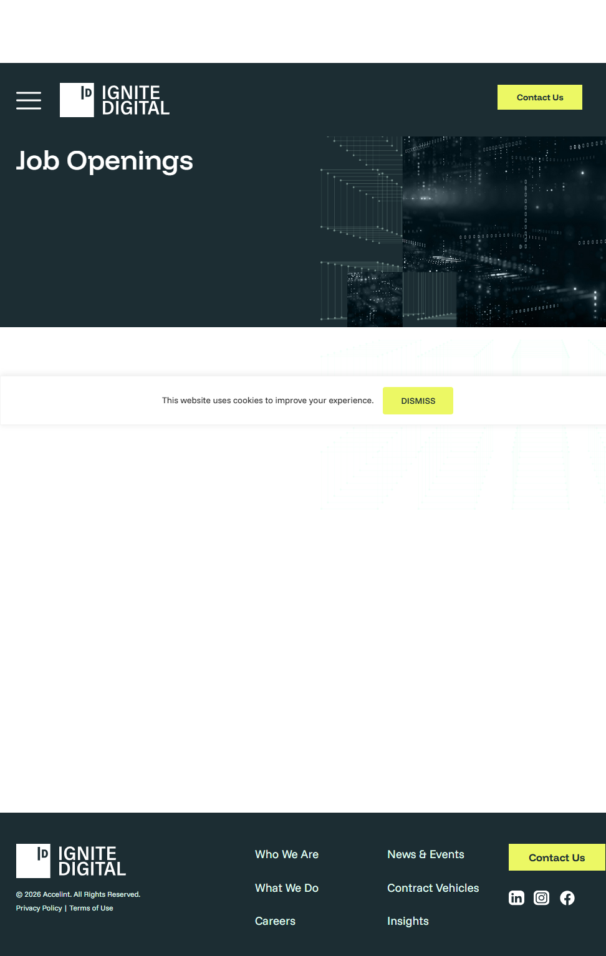Click the Job Openings page heading
Screen dimensions: 606x956
[105, 161]
